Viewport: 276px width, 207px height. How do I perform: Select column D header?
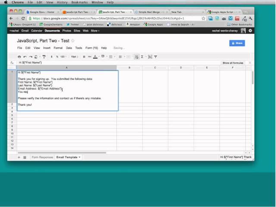tap(181, 68)
